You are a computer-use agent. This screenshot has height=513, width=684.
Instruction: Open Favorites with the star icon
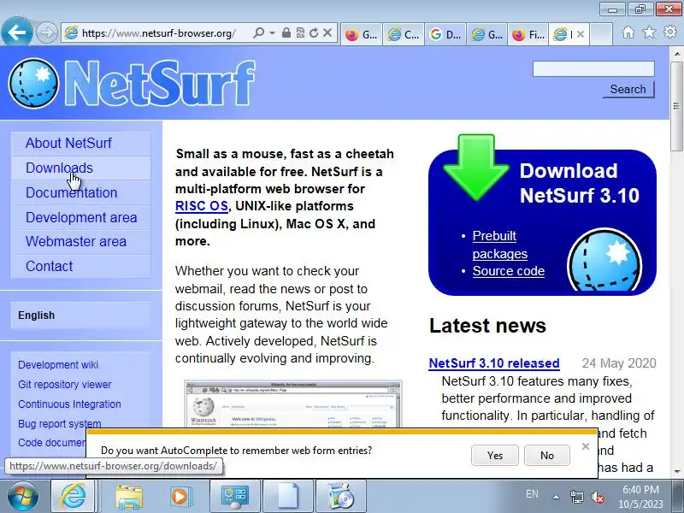pyautogui.click(x=649, y=32)
